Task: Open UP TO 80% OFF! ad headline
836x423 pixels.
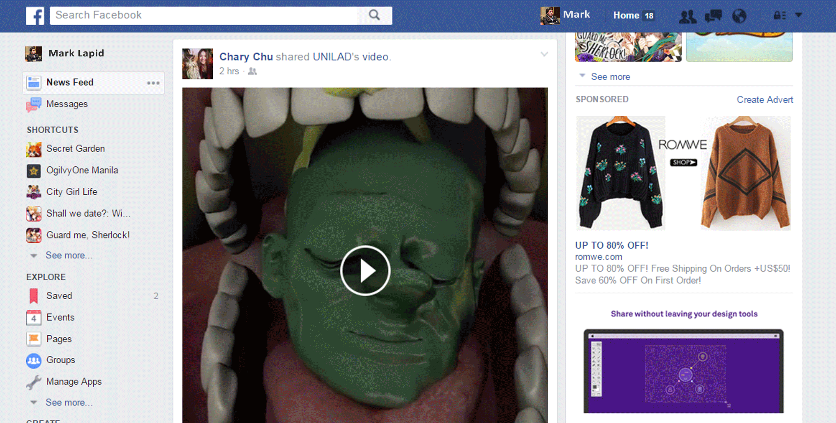Action: pos(612,245)
